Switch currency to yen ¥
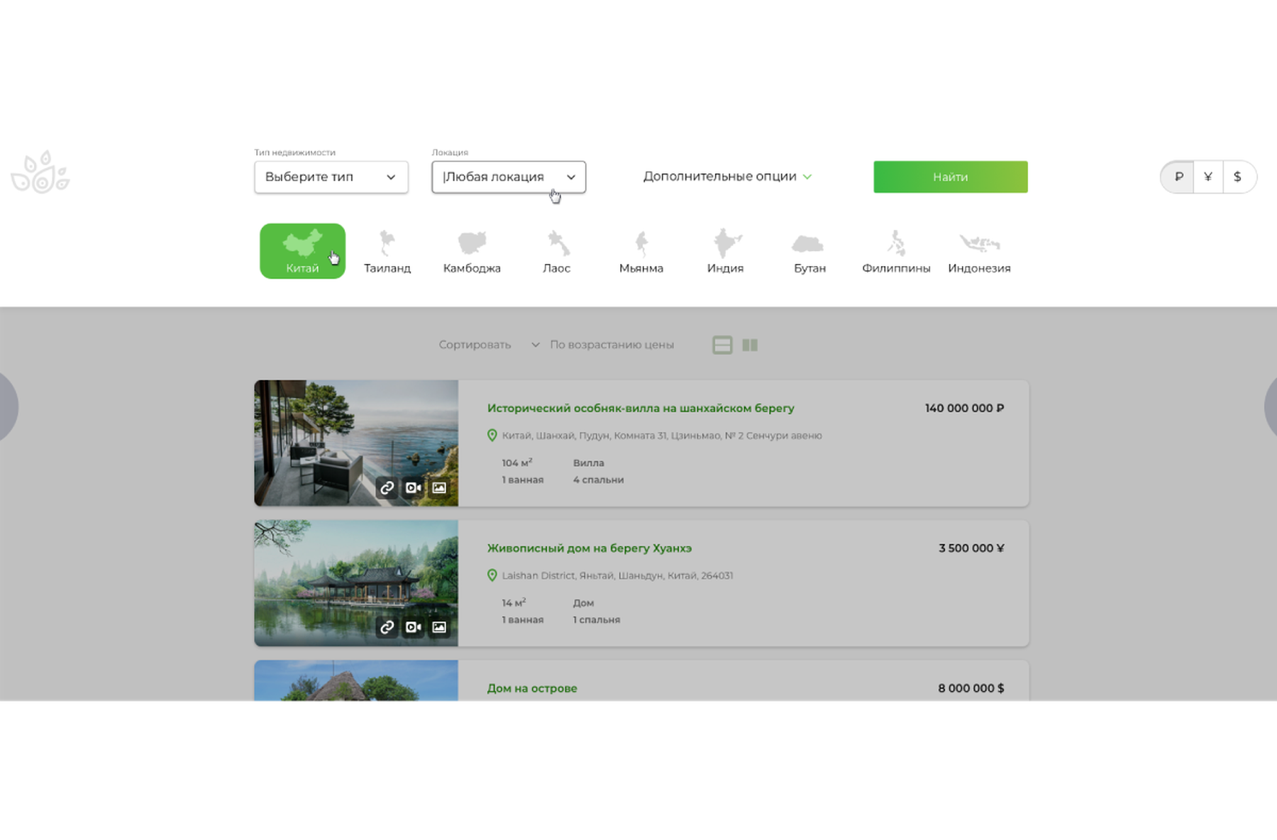The image size is (1277, 840). click(1208, 177)
